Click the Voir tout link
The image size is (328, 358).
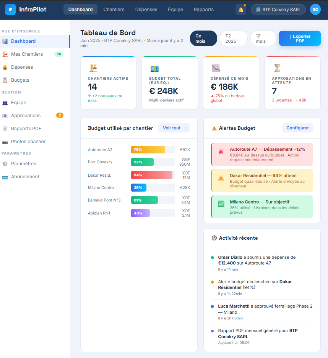click(x=174, y=128)
